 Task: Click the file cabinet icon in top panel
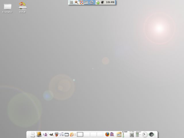tap(71, 2)
